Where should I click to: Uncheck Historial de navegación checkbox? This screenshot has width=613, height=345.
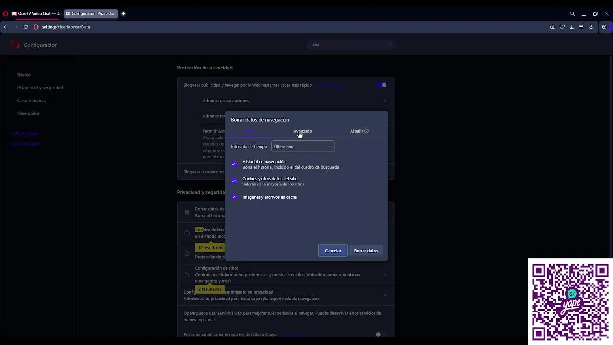tap(234, 164)
